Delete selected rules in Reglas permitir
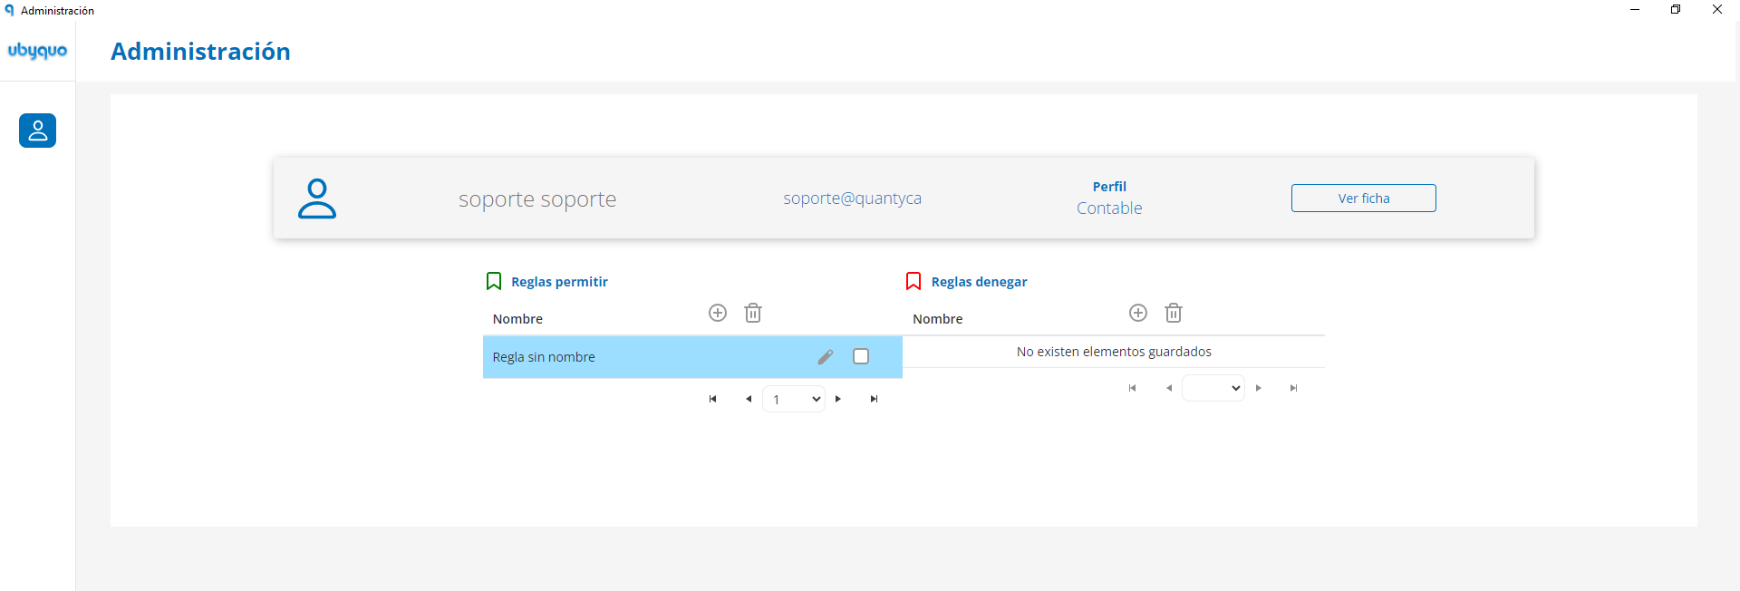 pos(753,313)
